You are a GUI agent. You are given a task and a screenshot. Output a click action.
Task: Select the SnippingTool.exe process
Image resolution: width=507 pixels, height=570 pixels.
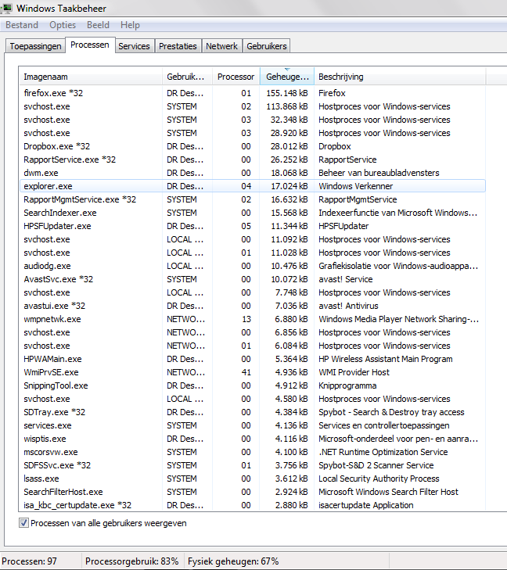click(x=253, y=385)
